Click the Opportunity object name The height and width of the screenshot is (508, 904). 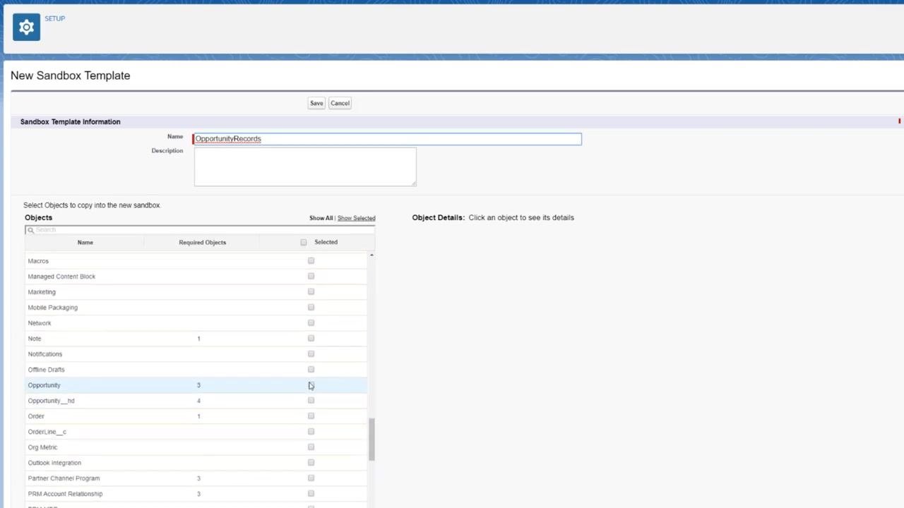(x=44, y=385)
